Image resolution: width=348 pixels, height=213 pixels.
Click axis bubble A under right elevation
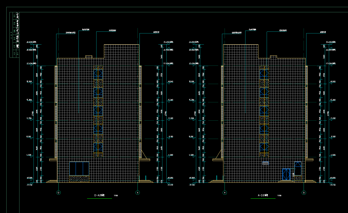pyautogui.click(x=225, y=193)
